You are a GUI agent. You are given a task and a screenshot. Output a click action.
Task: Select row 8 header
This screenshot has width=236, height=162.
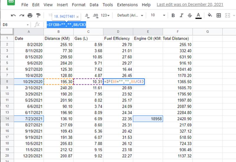(x=7, y=82)
